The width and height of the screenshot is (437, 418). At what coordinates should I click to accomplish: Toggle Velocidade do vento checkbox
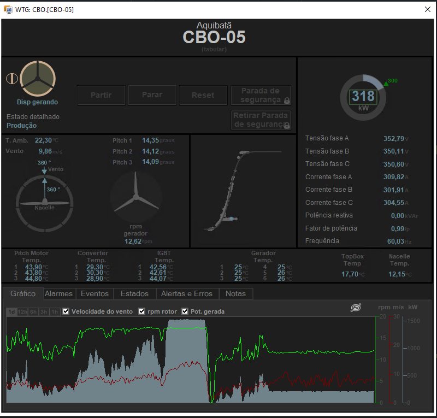(66, 311)
